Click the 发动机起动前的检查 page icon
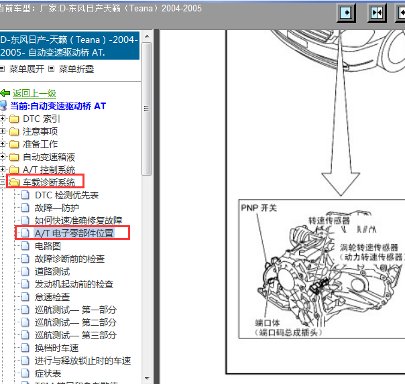 pyautogui.click(x=25, y=284)
